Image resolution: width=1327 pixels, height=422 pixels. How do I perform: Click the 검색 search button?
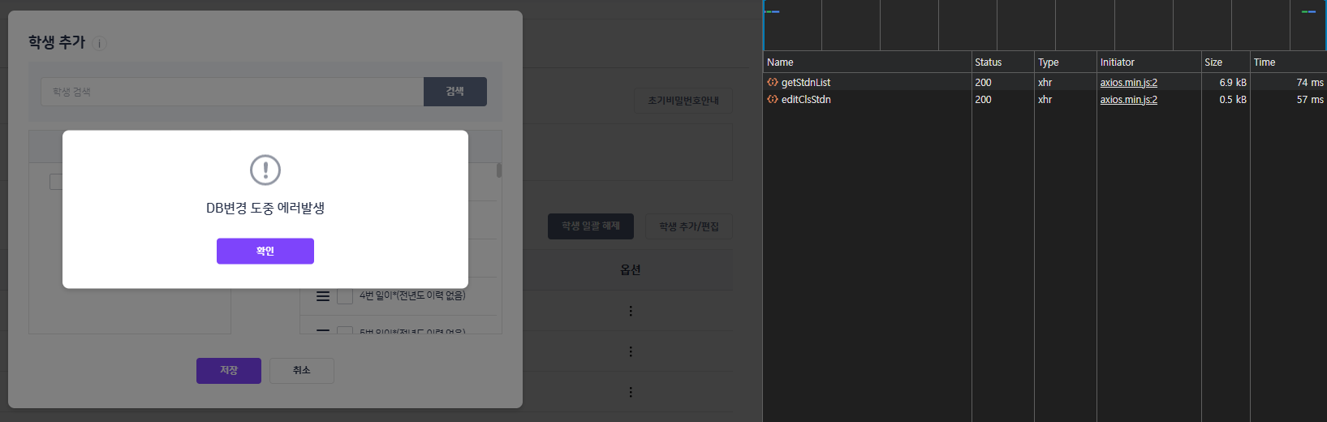click(455, 92)
